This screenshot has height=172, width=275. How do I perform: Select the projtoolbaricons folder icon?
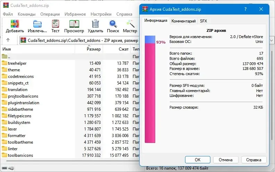coord(5,96)
